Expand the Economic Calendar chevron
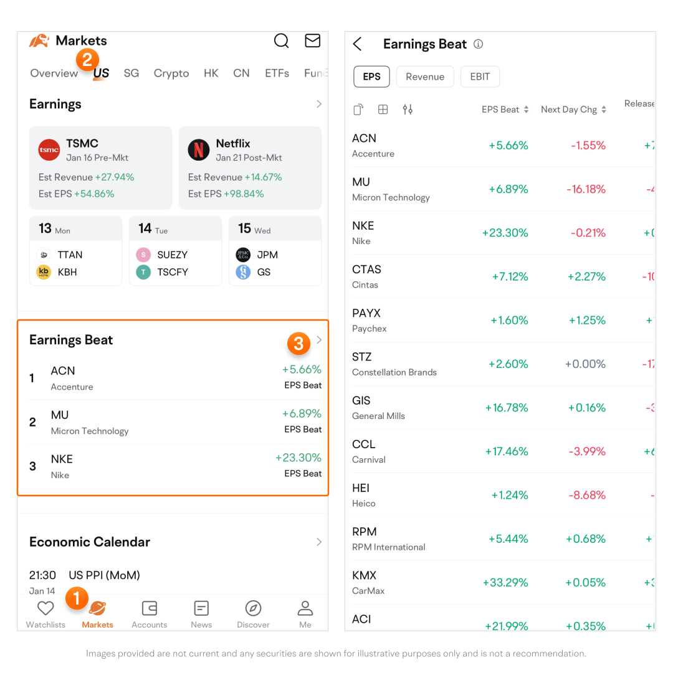Image resolution: width=673 pixels, height=673 pixels. pyautogui.click(x=319, y=542)
